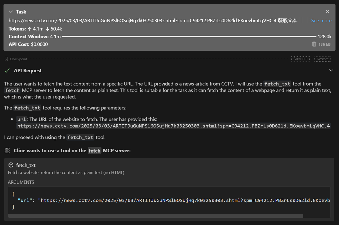Screen dimensions: 339x225
Task: Click the API Request heading text
Action: [28, 71]
